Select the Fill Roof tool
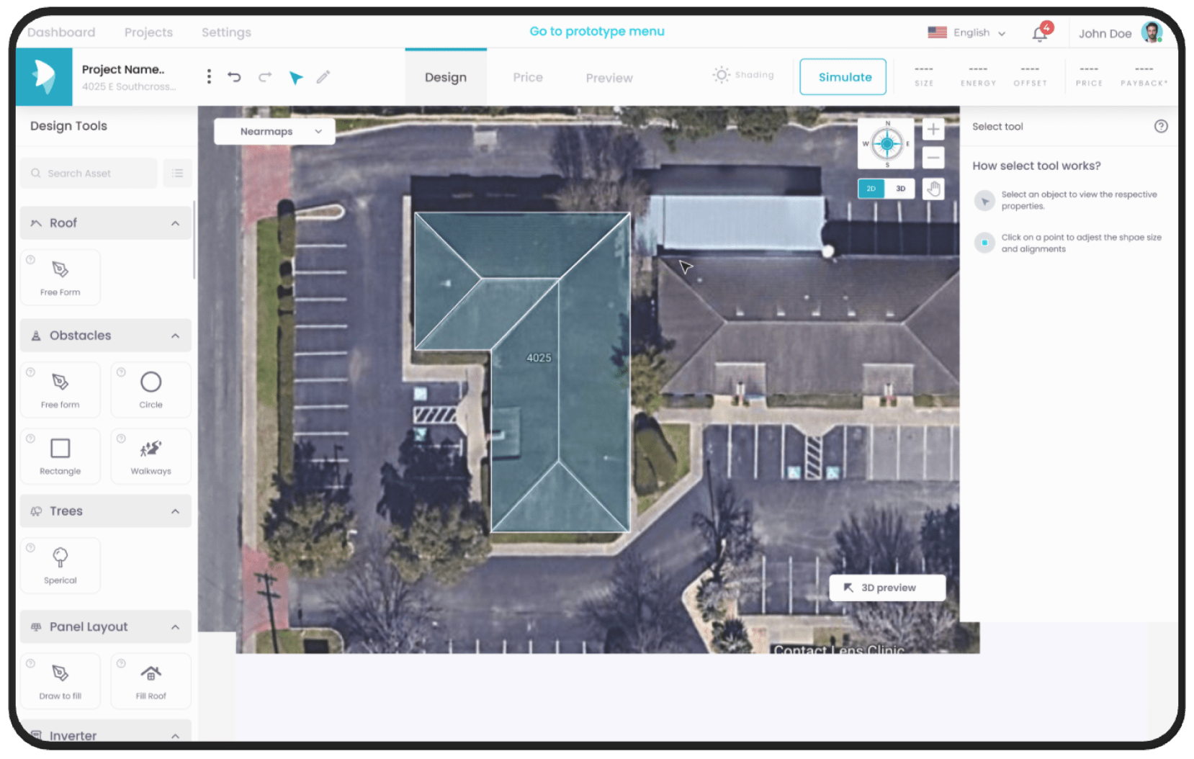 tap(151, 681)
